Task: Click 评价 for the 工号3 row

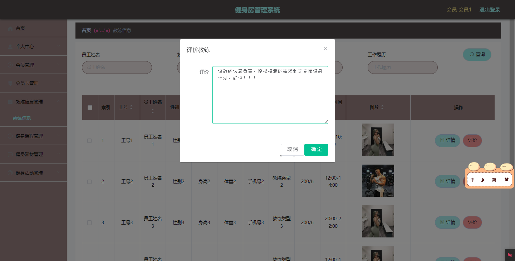Action: pyautogui.click(x=472, y=222)
